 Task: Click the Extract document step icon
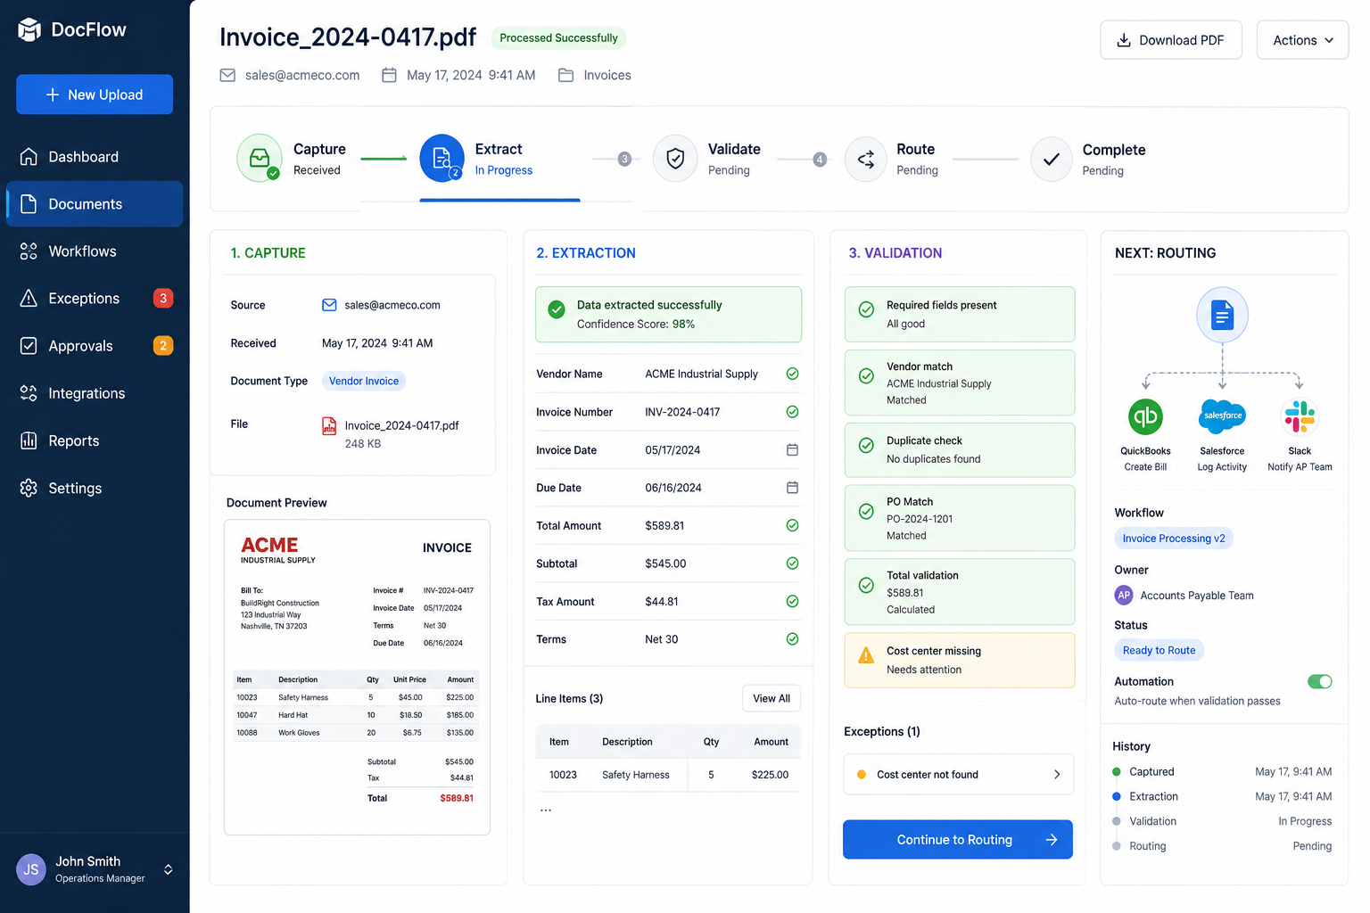coord(442,158)
